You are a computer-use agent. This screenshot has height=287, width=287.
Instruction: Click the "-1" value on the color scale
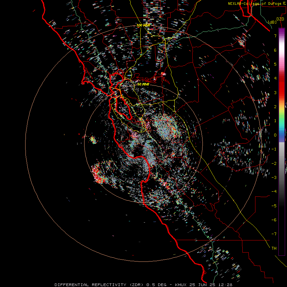click(x=274, y=149)
